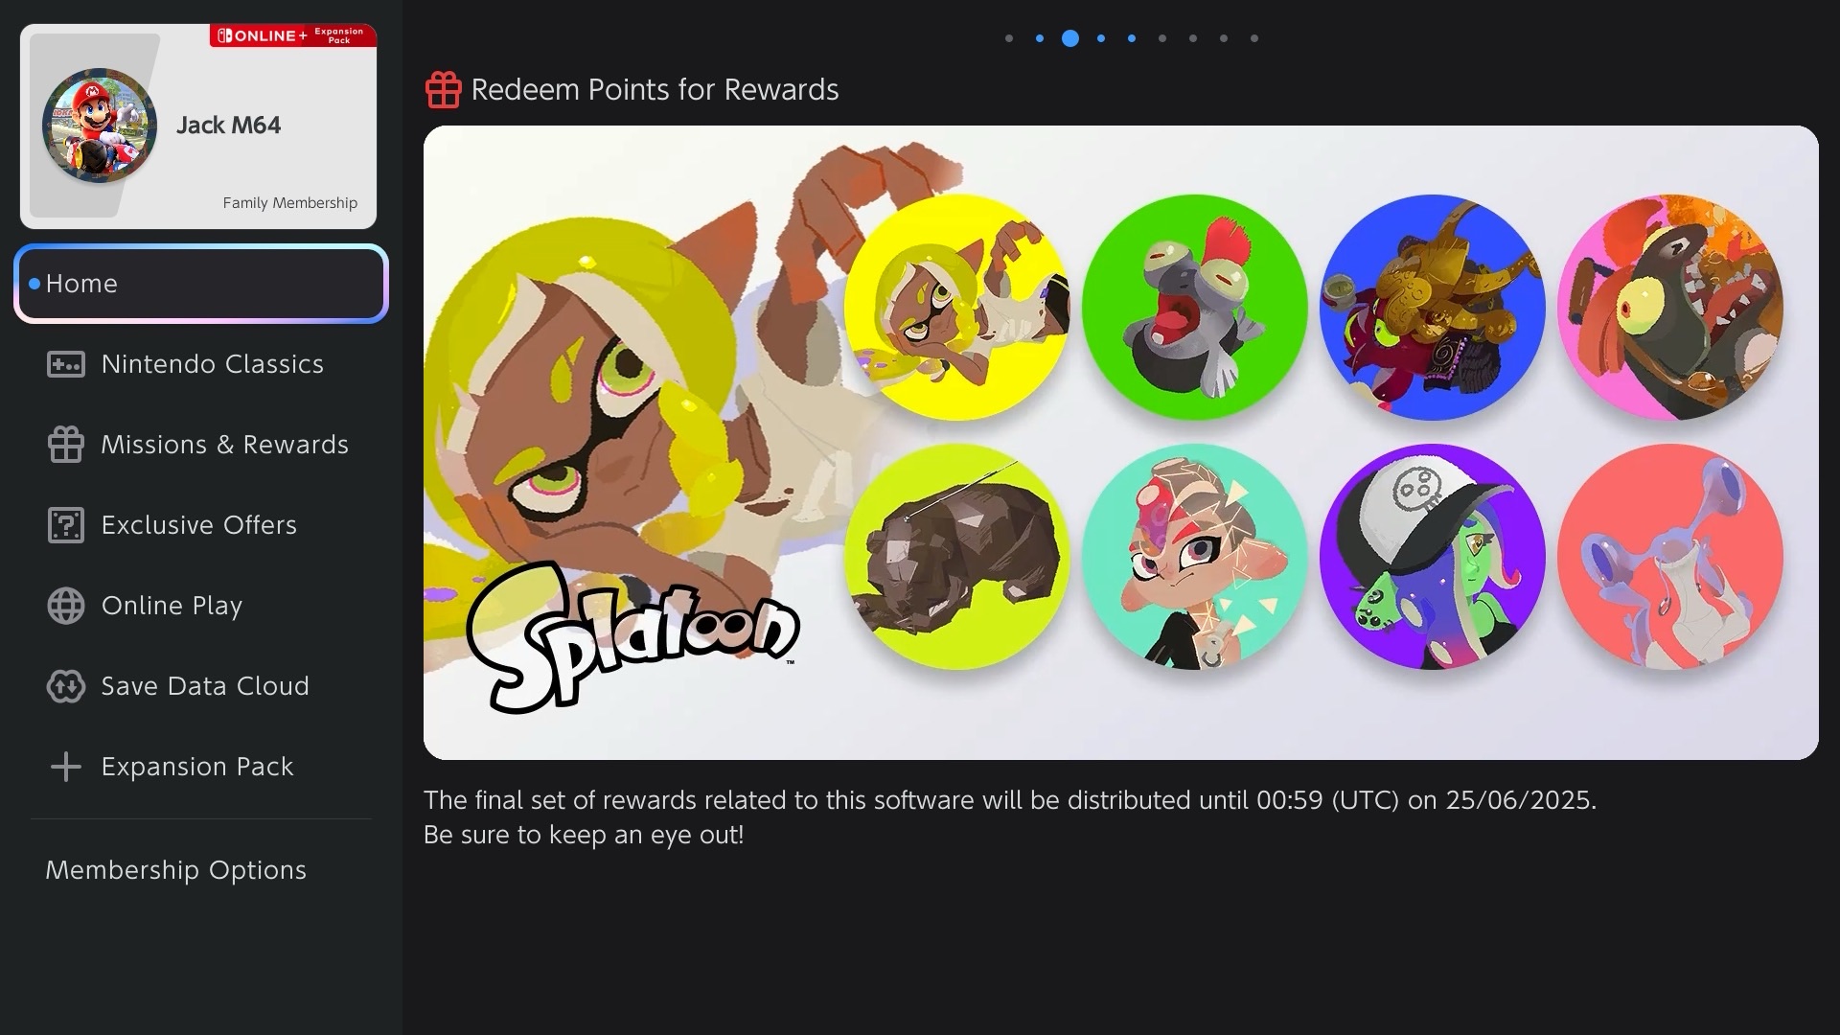The height and width of the screenshot is (1035, 1840).
Task: Click the Nintendo Switch Online Expansion Pack badge
Action: (292, 35)
